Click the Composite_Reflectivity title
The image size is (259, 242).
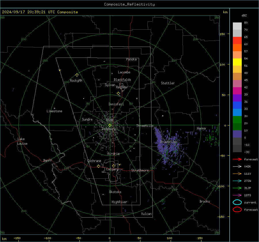[x=129, y=4]
